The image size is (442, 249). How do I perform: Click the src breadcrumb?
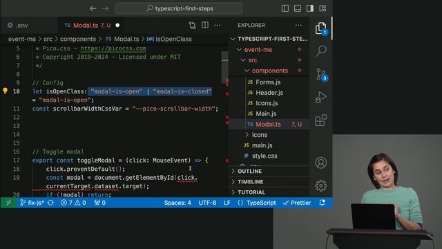pyautogui.click(x=48, y=39)
